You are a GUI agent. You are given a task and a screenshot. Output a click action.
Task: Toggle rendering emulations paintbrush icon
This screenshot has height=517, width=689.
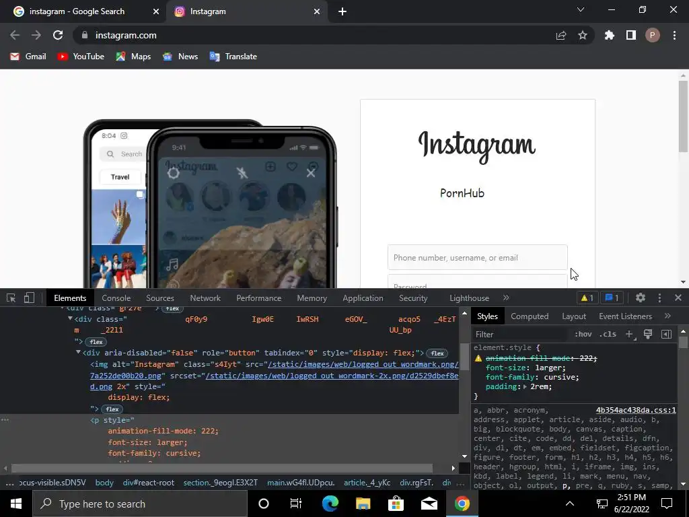pyautogui.click(x=648, y=334)
